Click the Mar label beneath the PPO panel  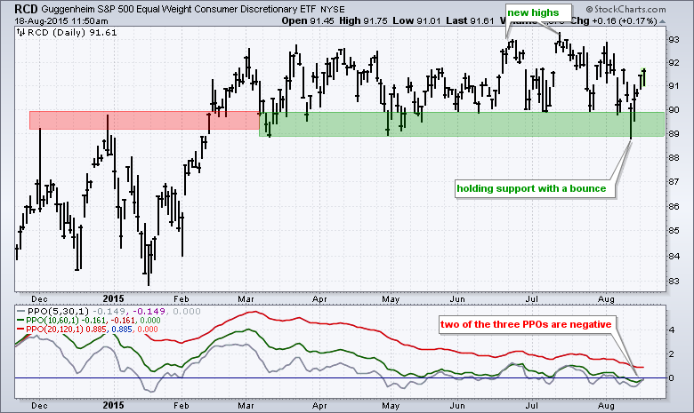246,406
